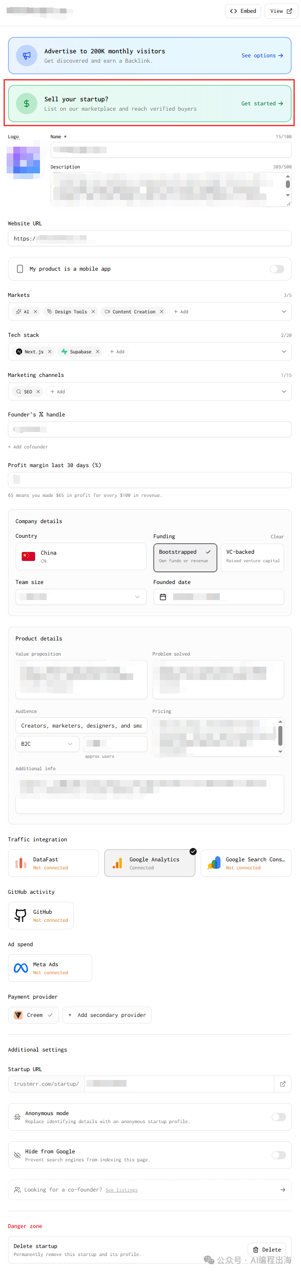Connect DataFast traffic integration
This screenshot has width=301, height=1272.
click(53, 864)
